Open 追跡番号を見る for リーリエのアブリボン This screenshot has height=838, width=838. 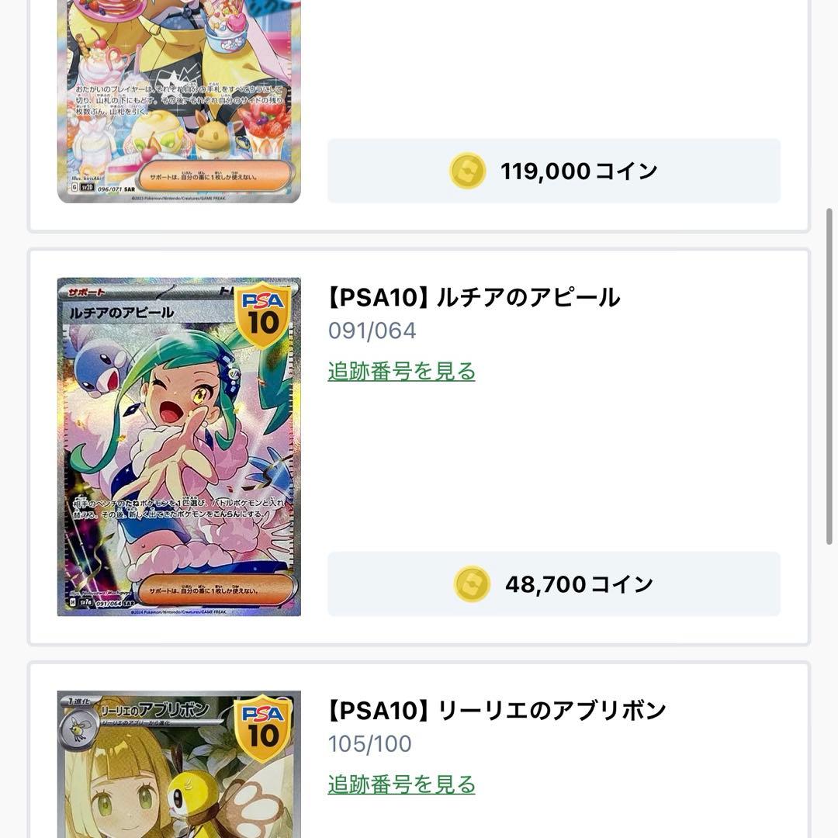(401, 784)
